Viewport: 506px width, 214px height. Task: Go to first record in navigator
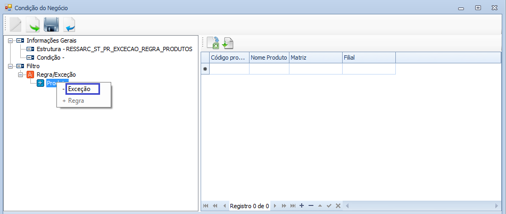205,206
